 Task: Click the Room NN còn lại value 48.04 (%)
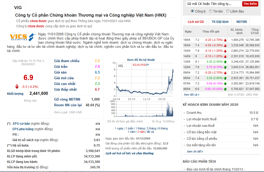[93, 105]
